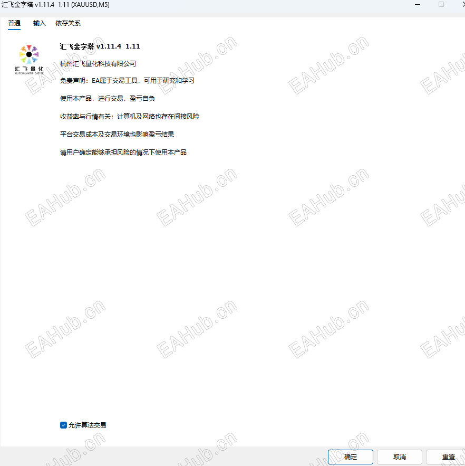Screen dimensions: 465x466
Task: Select company name 杭州汇飞量化科技有限公司
Action: point(98,64)
